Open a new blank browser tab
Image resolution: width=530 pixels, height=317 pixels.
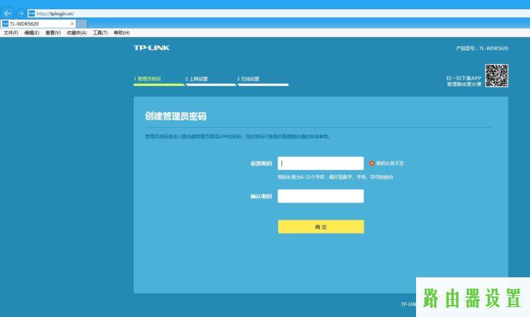pos(82,24)
